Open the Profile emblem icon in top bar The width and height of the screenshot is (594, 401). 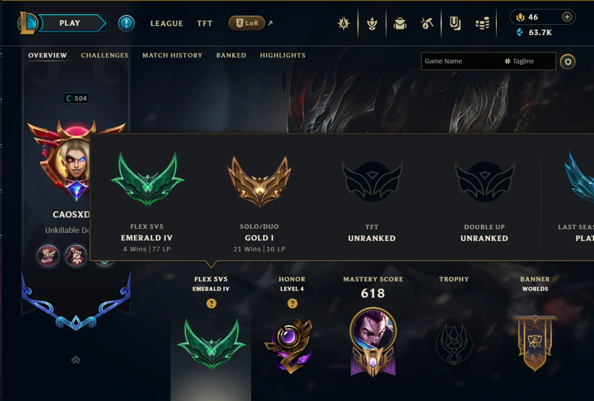tap(344, 23)
